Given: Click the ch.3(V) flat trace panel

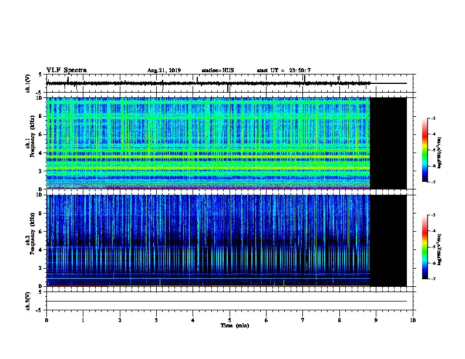Looking at the screenshot, I should pos(231,301).
